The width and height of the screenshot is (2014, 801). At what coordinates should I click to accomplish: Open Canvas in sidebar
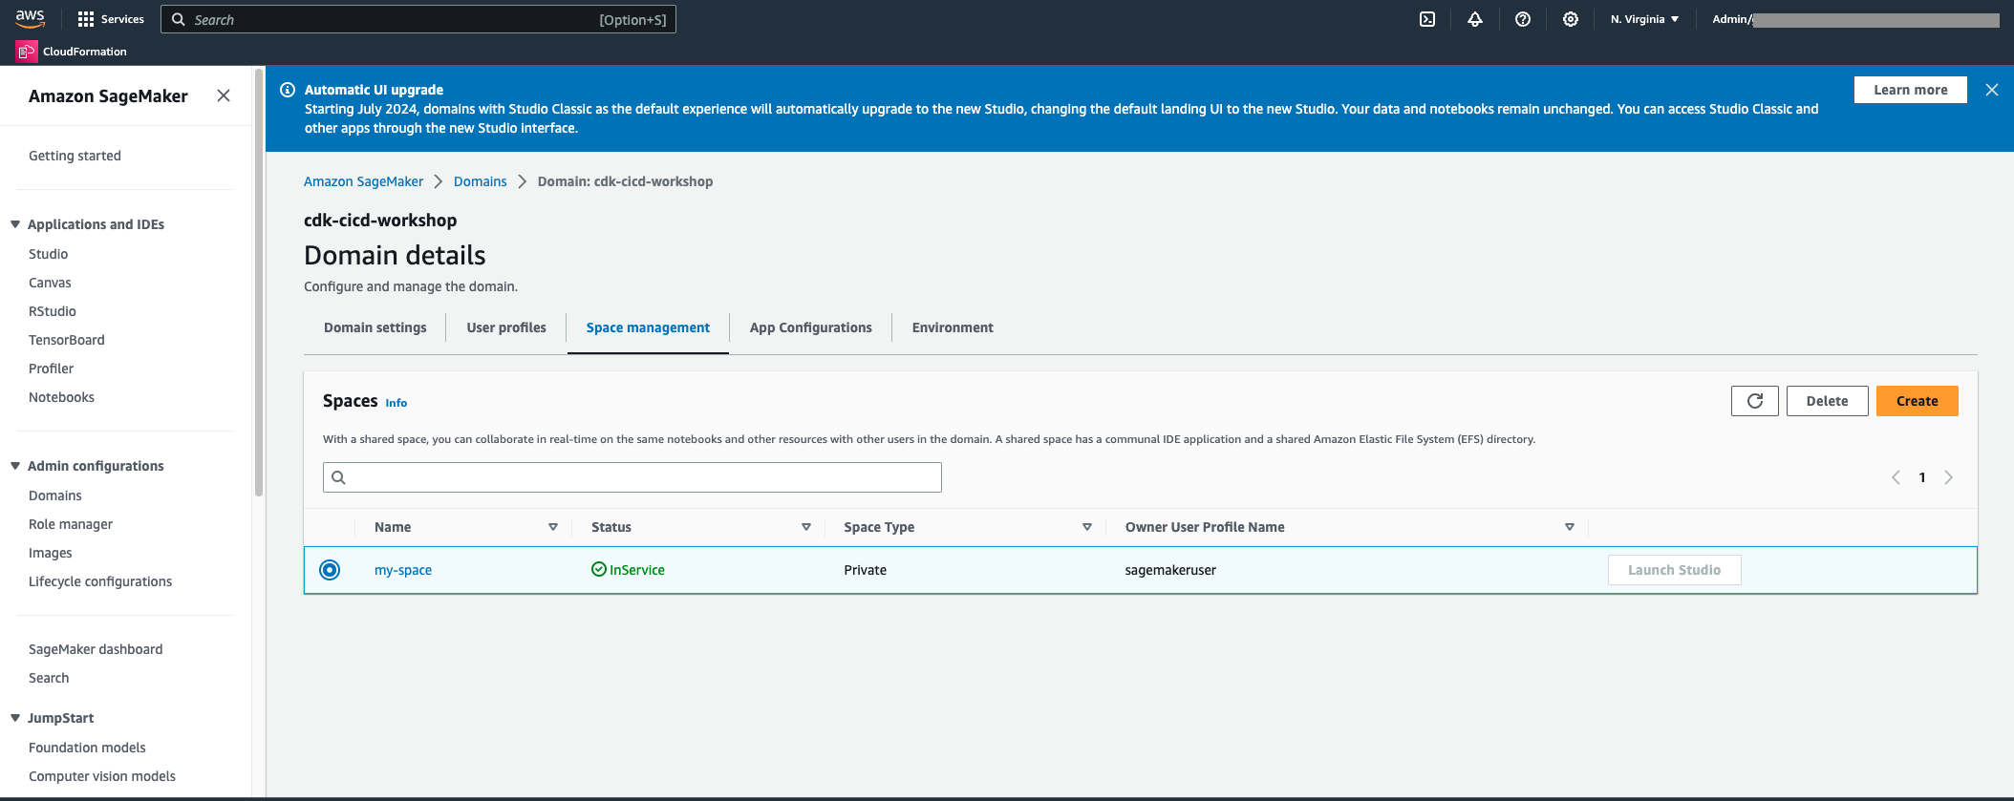pos(50,283)
